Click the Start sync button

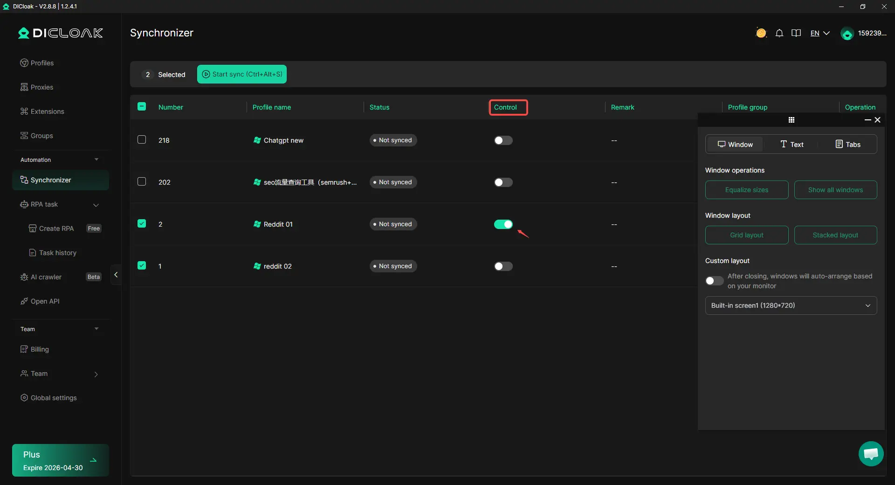coord(241,74)
